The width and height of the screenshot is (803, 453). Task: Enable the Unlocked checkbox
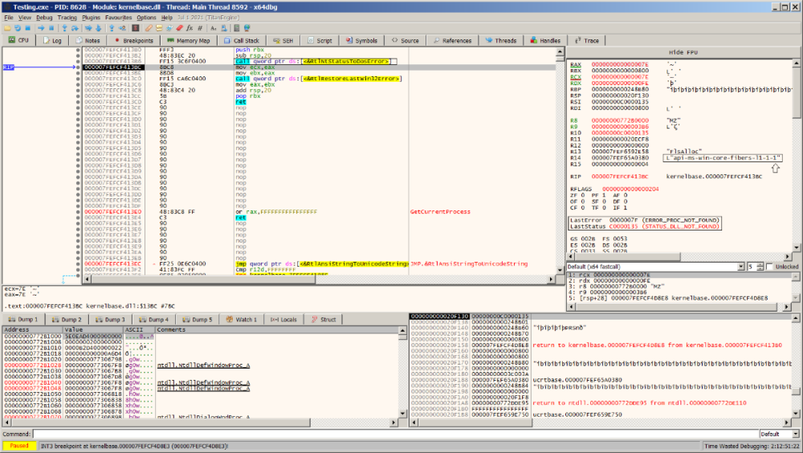768,267
